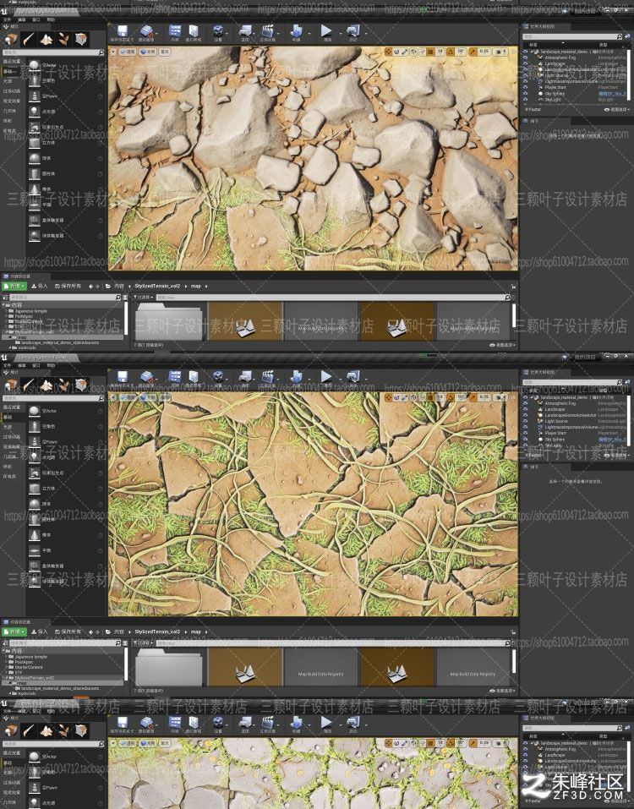Click surface snapping icon in top viewport
Image resolution: width=634 pixels, height=809 pixels.
[x=423, y=52]
